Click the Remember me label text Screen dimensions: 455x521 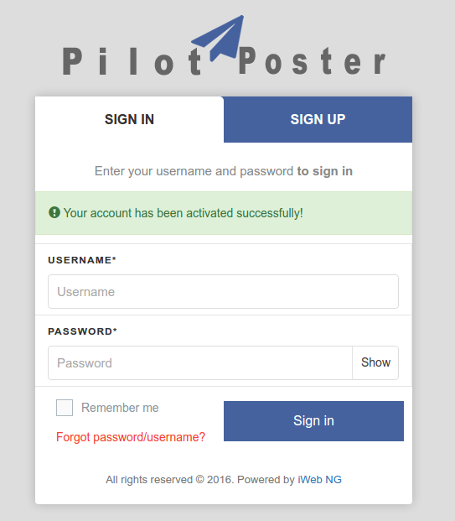coord(120,408)
